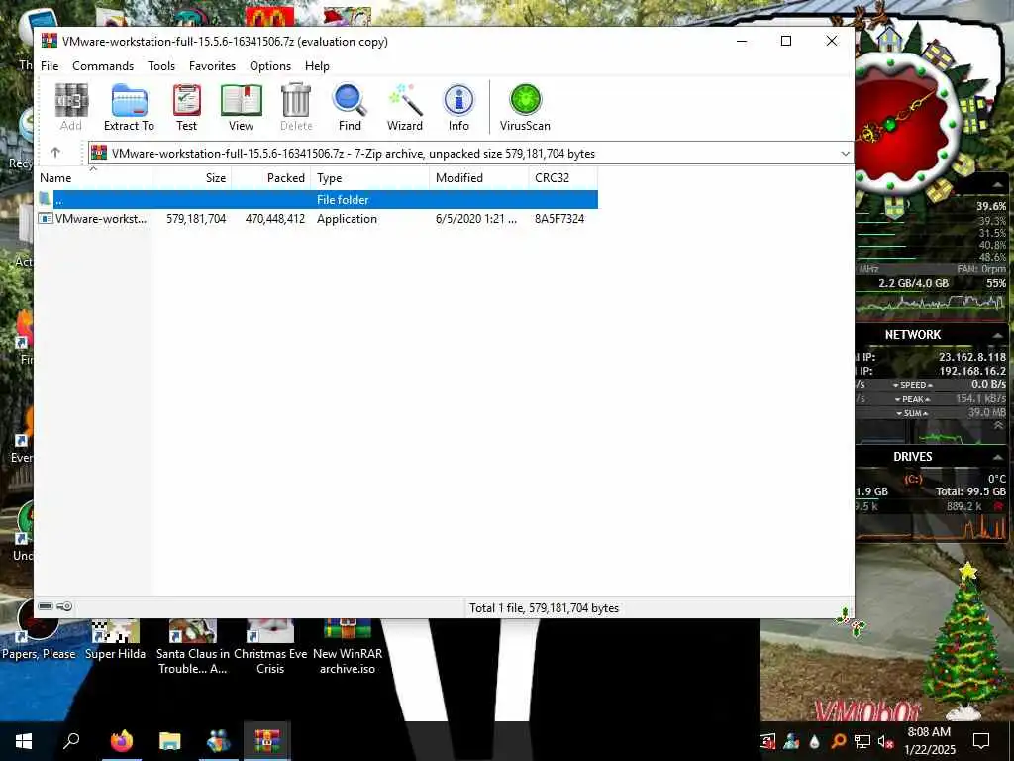Click the WinRAR taskbar button

pyautogui.click(x=267, y=741)
